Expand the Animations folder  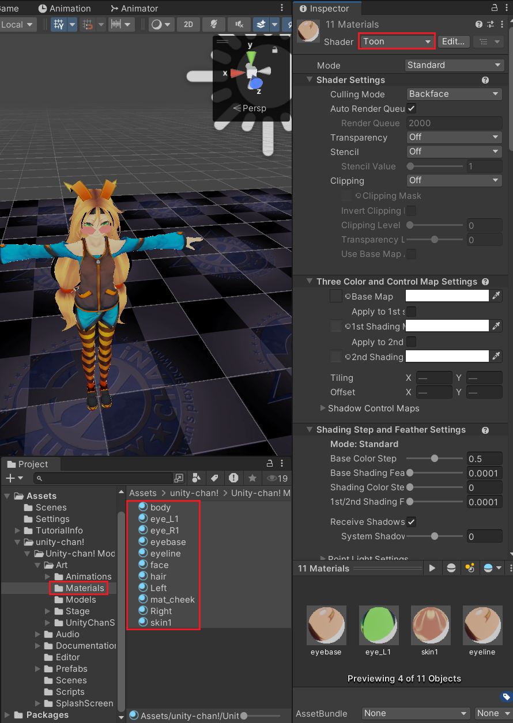click(x=48, y=577)
